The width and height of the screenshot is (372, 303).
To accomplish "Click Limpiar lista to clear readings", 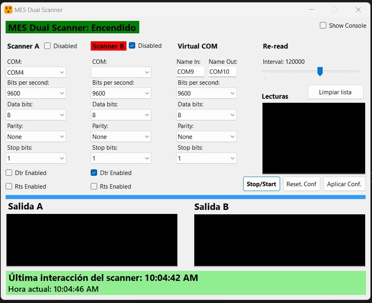I will pyautogui.click(x=335, y=92).
